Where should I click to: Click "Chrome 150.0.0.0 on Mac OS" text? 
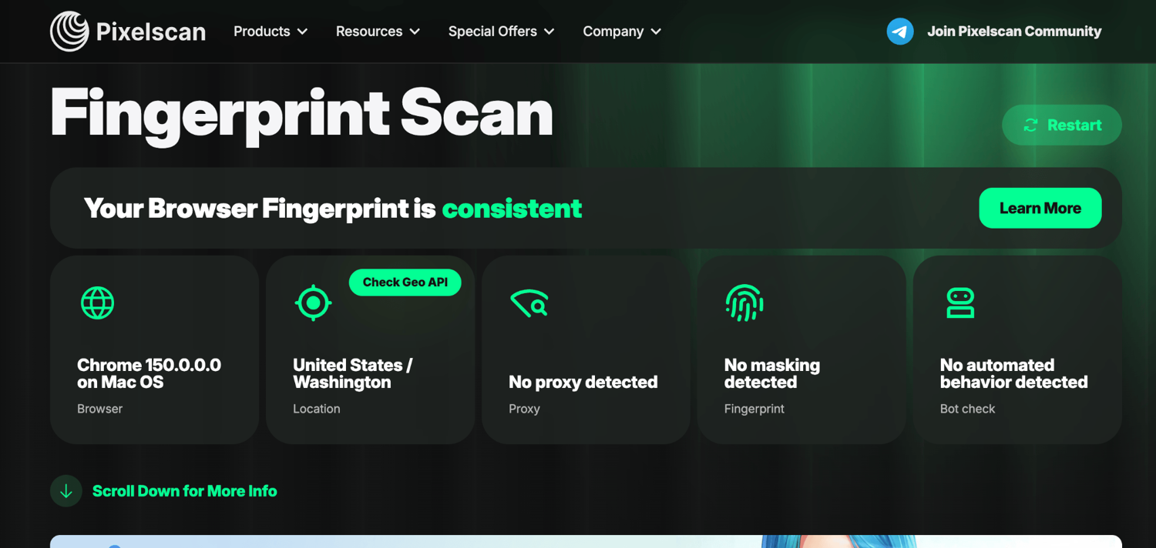coord(149,373)
